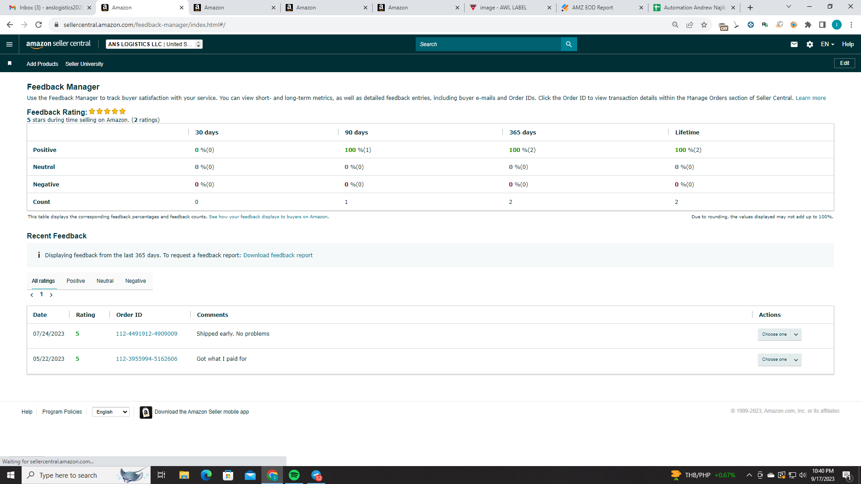Reload the page
The image size is (861, 484).
point(39,25)
